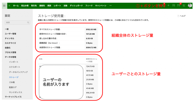Switch to the ダッシュボード tab
This screenshot has height=104, width=194.
coord(76,6)
